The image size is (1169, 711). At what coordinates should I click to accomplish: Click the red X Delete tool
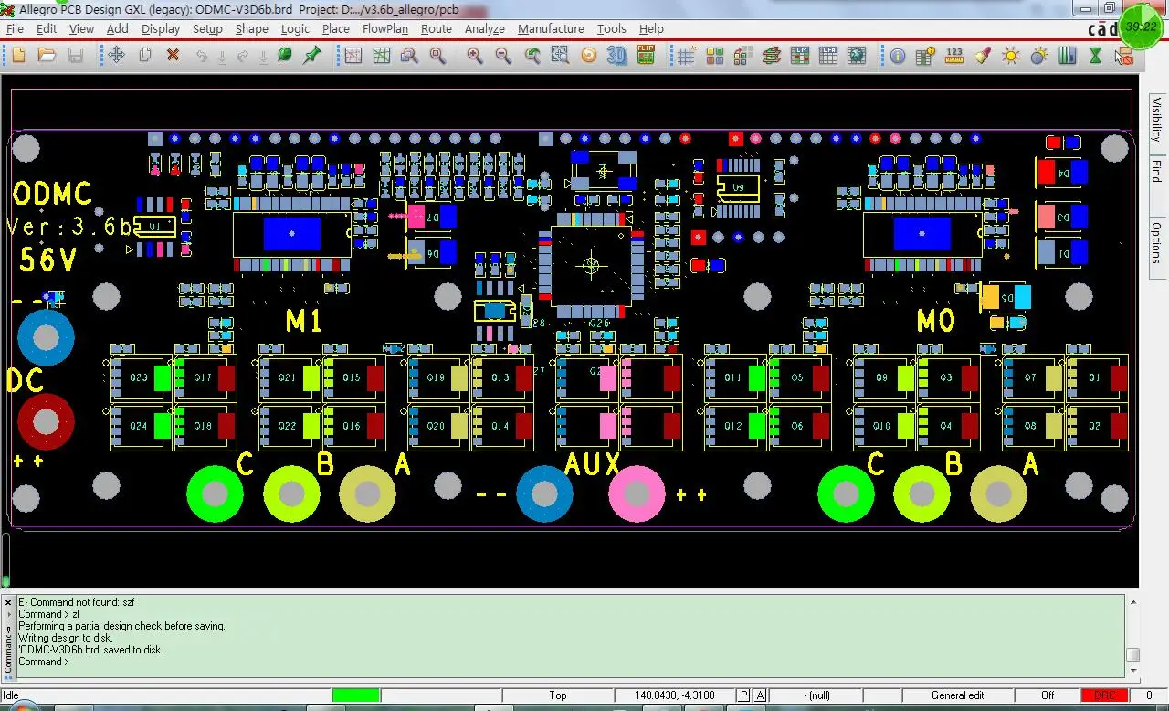[173, 56]
